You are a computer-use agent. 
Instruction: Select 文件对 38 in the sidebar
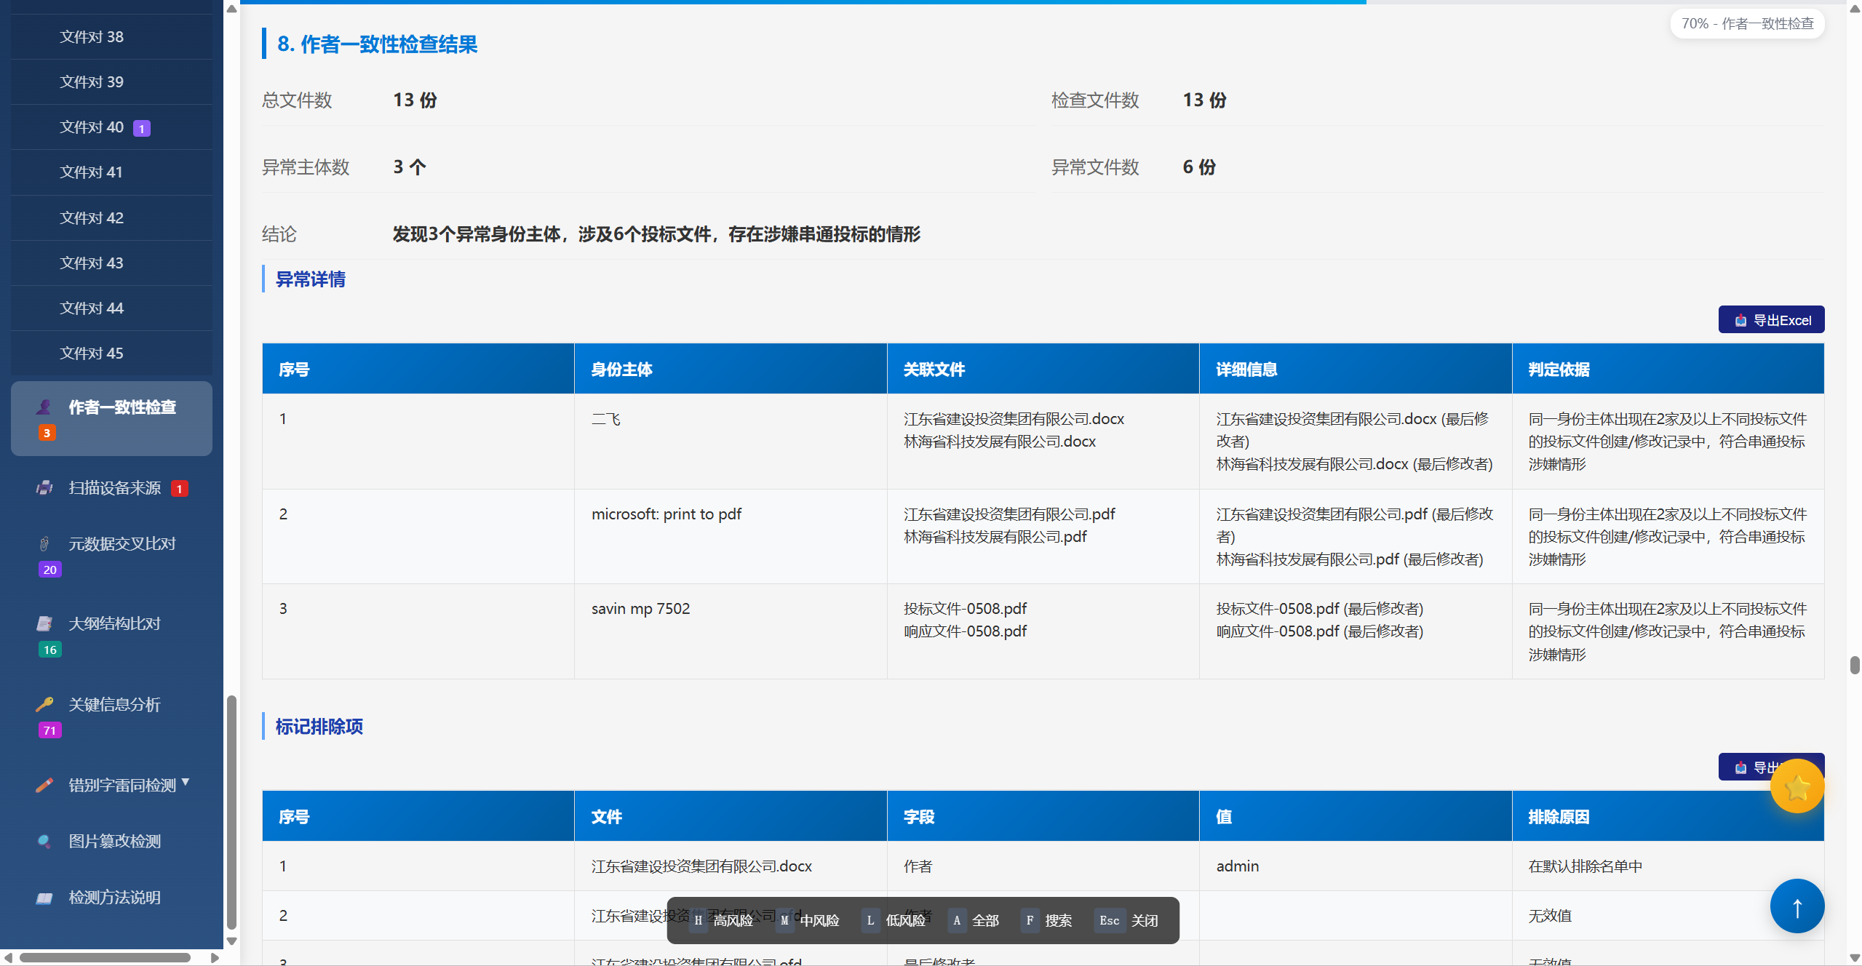point(111,37)
